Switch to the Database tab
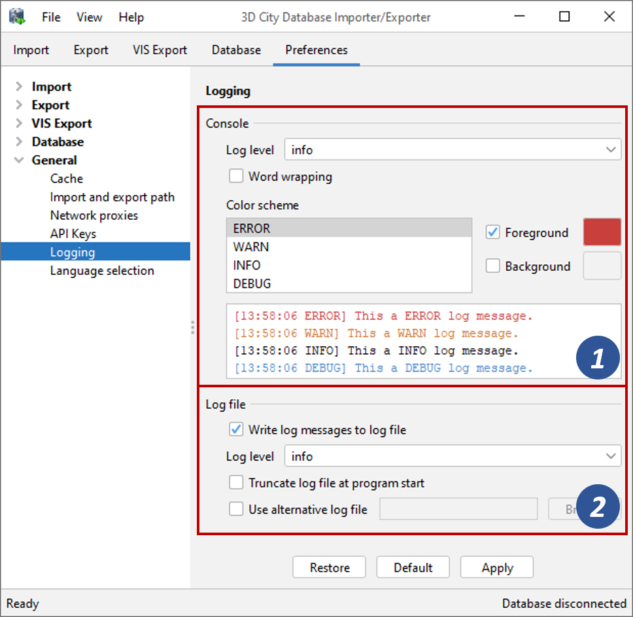 pos(236,50)
